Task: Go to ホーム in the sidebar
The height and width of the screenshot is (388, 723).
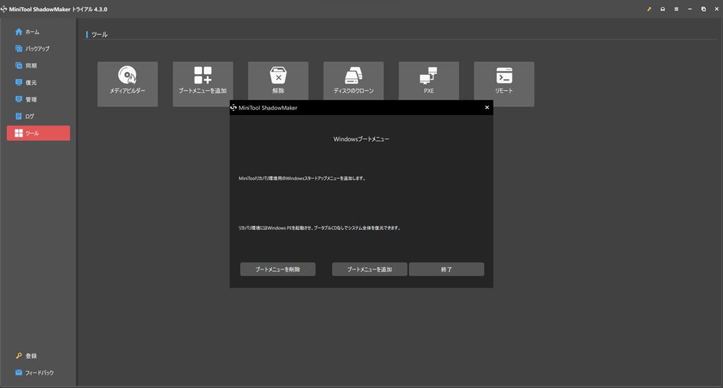Action: (38, 32)
